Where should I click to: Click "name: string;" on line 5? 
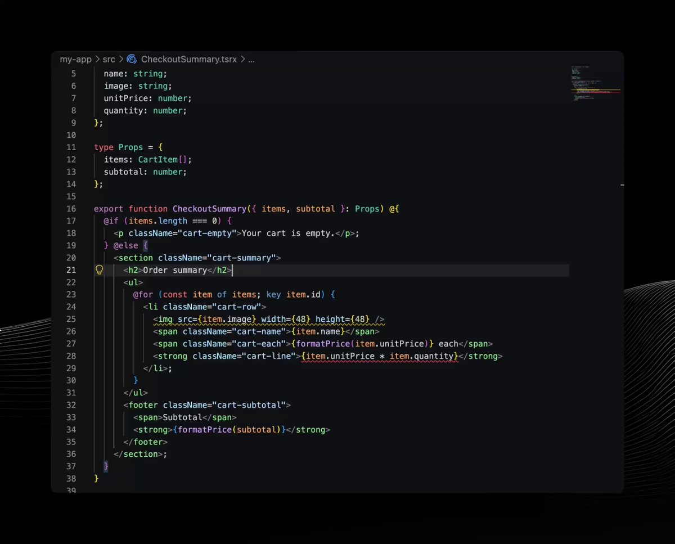[x=136, y=74]
